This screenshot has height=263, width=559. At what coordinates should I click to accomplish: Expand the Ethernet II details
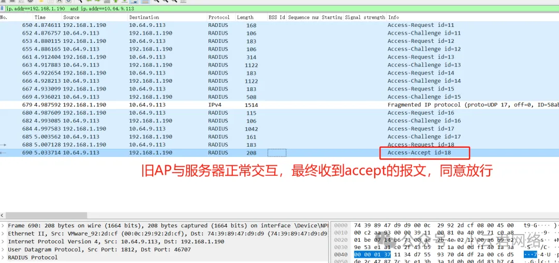click(x=4, y=234)
